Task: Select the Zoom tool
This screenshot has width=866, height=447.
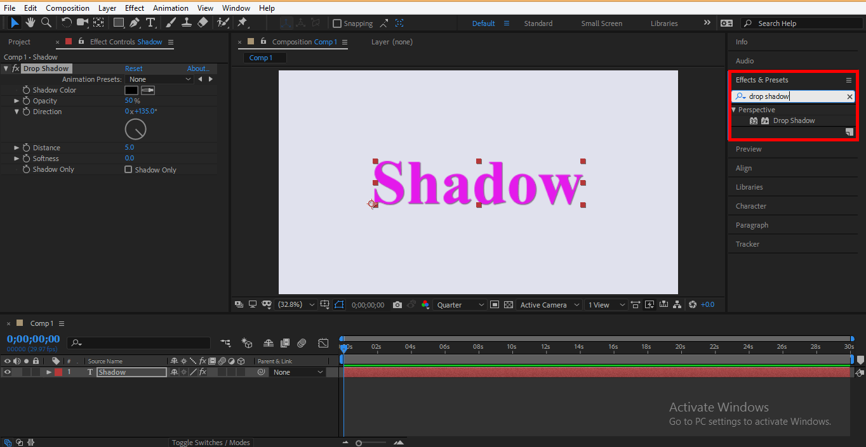Action: pos(45,23)
